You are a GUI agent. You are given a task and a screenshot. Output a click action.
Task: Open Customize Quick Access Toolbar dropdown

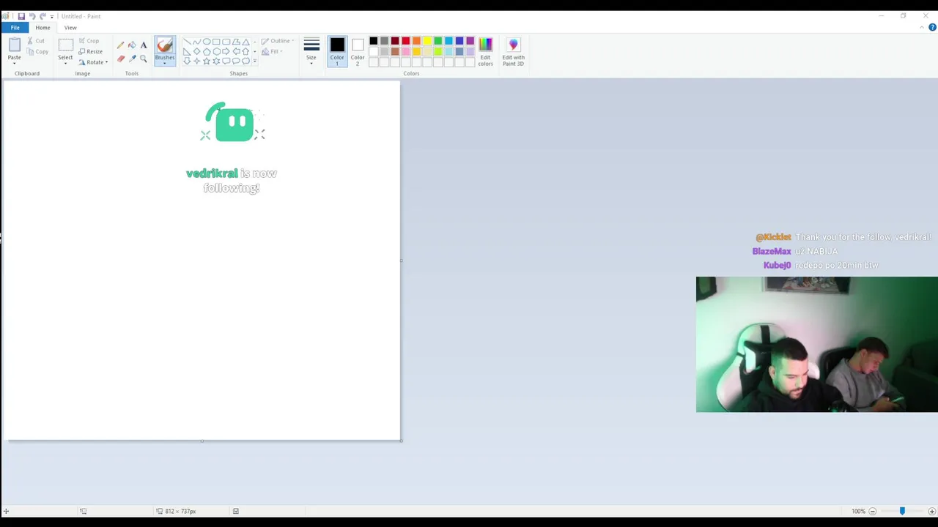point(52,16)
